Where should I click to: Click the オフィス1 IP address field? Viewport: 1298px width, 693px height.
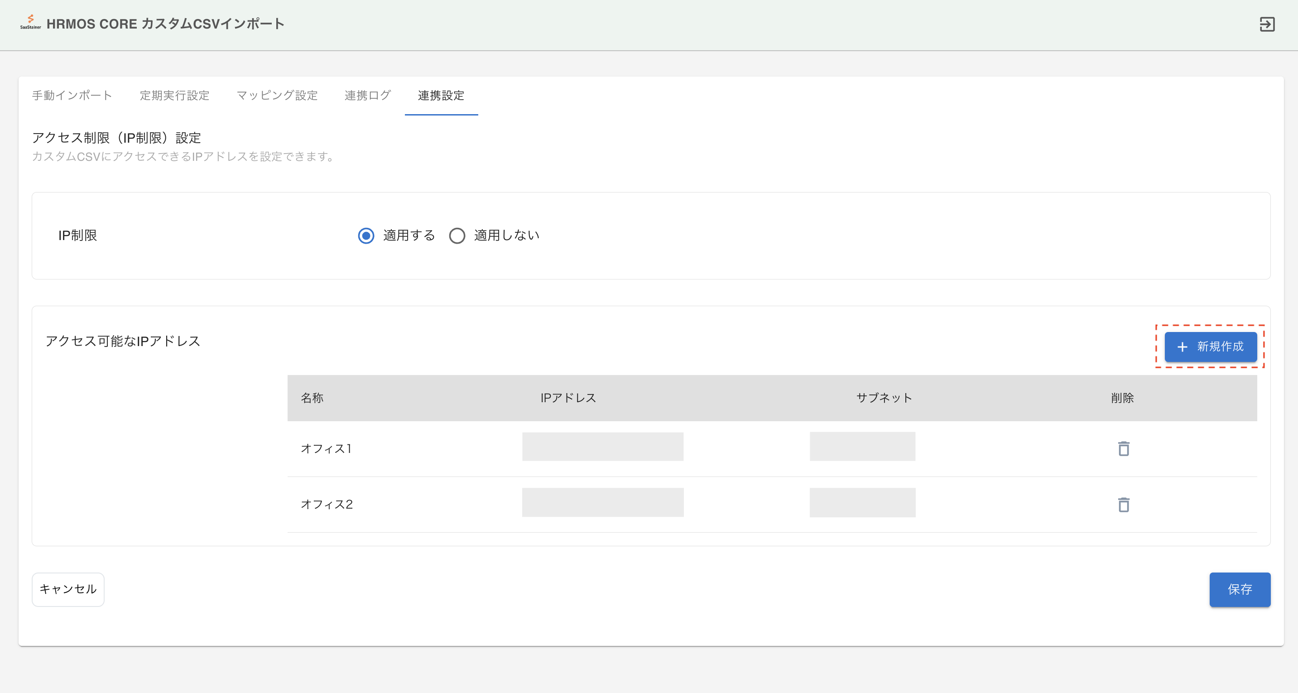pos(603,447)
